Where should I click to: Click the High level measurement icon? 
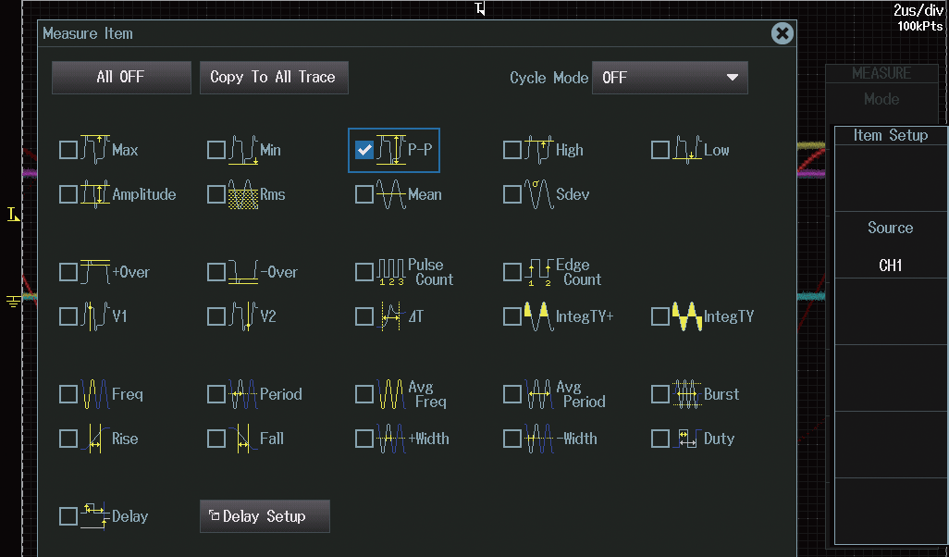click(x=538, y=150)
